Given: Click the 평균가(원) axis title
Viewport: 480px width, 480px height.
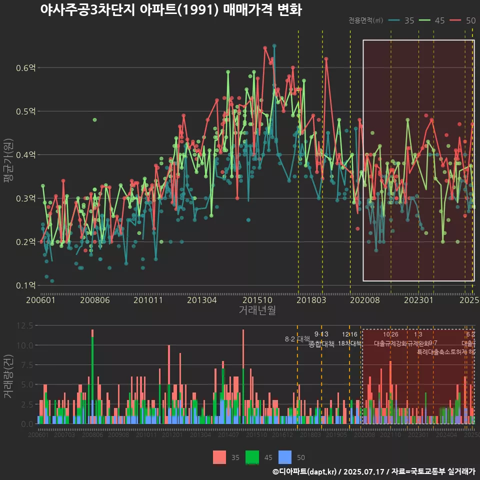Looking at the screenshot, I should [8, 160].
